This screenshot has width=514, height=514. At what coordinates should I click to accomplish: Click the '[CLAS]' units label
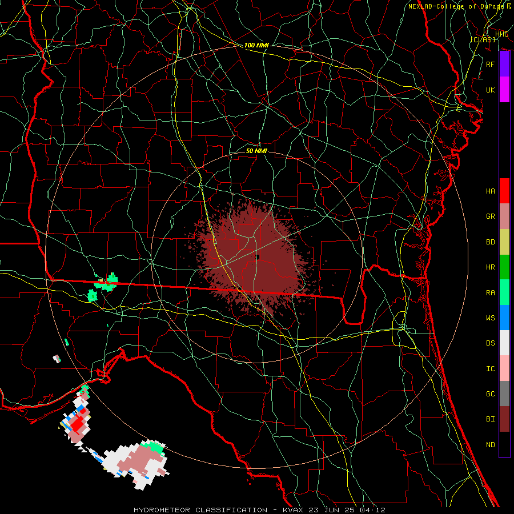point(483,39)
